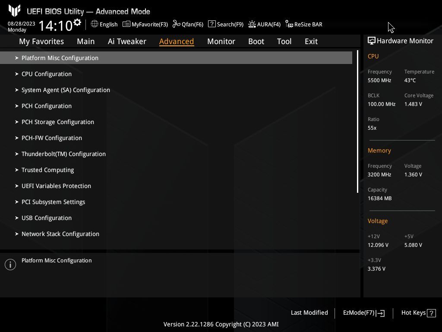This screenshot has width=442, height=332.
Task: Open Search(F9) question mark icon
Action: (212, 24)
